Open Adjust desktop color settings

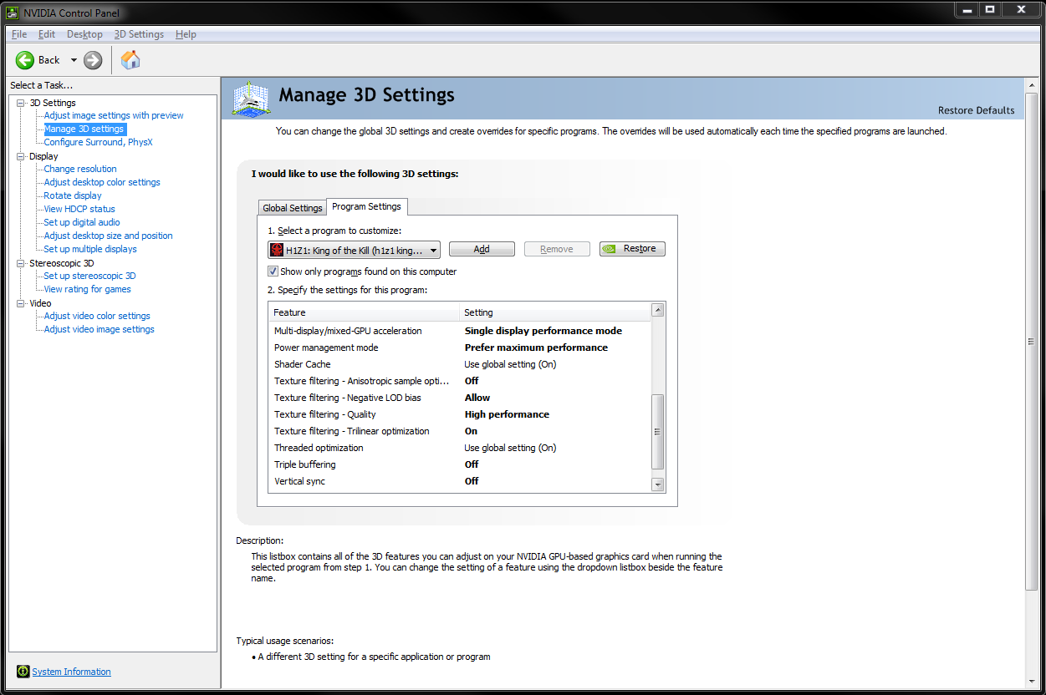(x=102, y=182)
